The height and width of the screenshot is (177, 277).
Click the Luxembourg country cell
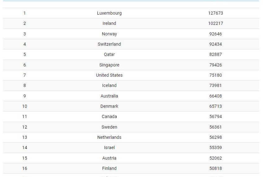[x=109, y=13]
